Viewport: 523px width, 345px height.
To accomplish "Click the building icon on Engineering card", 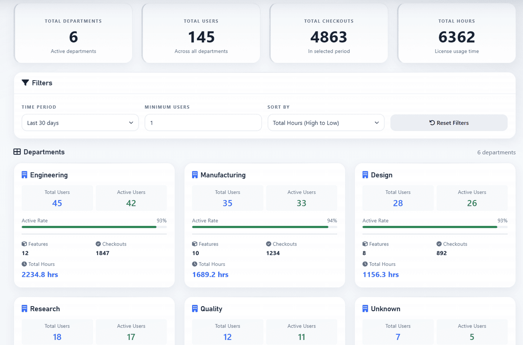I will click(24, 175).
